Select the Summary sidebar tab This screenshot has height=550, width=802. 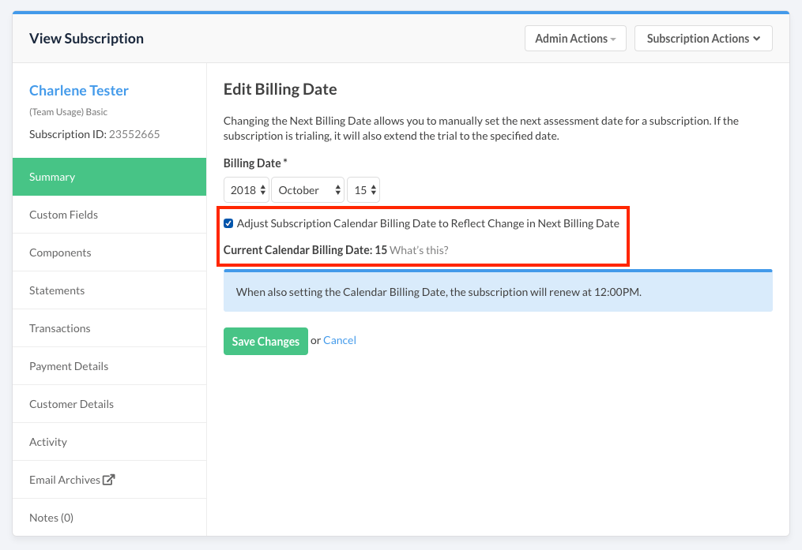109,177
